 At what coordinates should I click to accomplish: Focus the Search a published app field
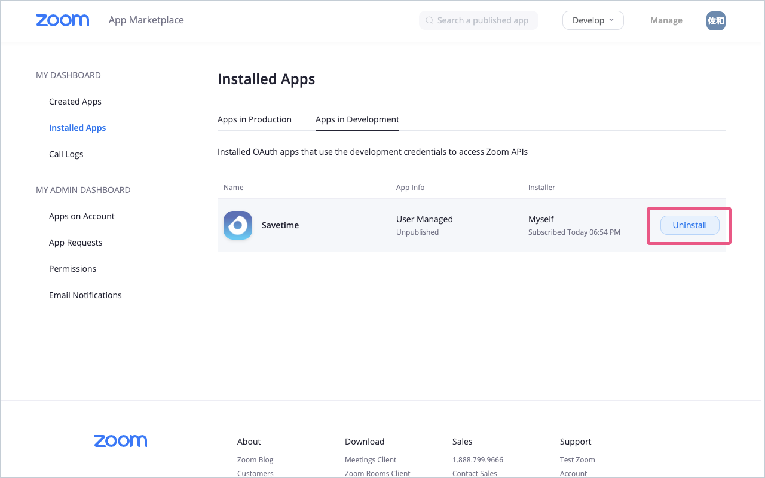tap(479, 20)
